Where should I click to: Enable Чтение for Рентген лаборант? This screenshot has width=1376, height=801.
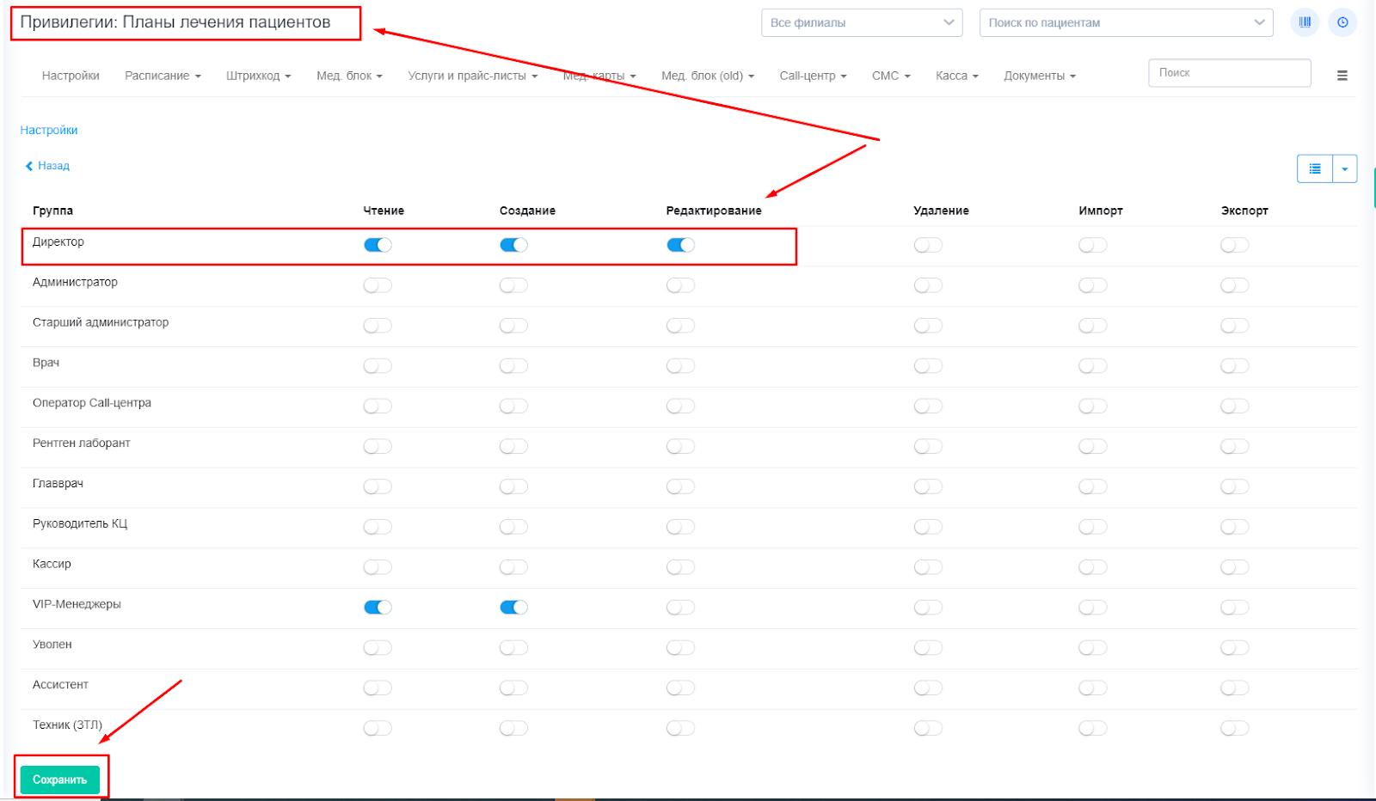click(378, 446)
